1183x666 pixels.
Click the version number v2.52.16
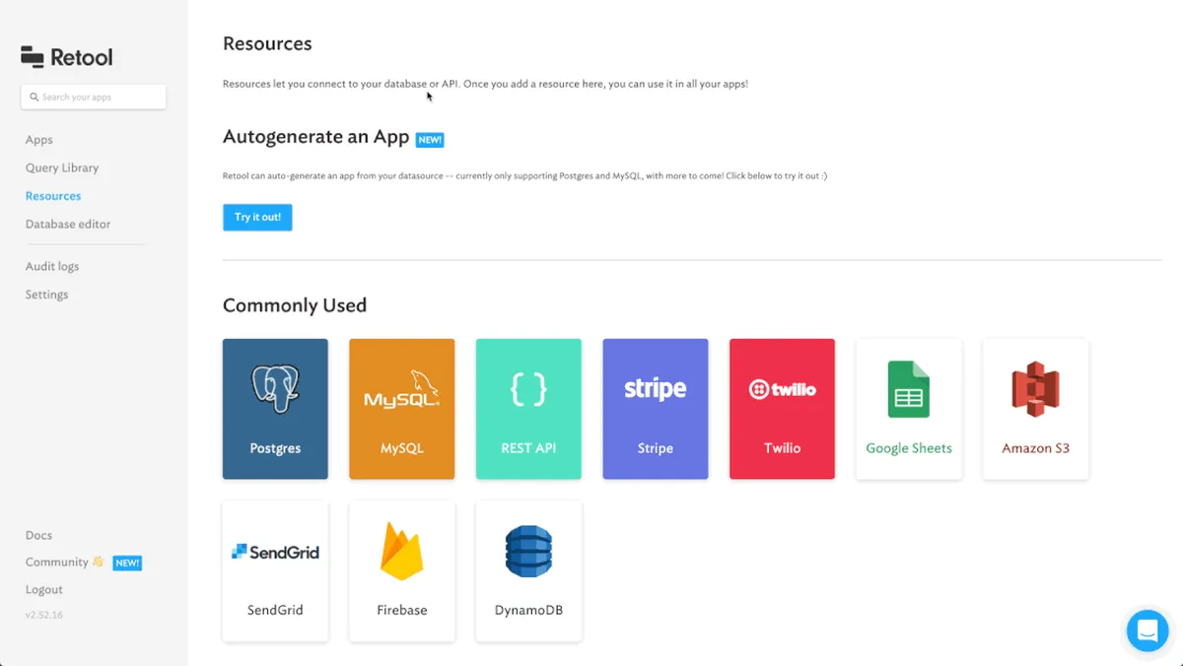point(44,615)
